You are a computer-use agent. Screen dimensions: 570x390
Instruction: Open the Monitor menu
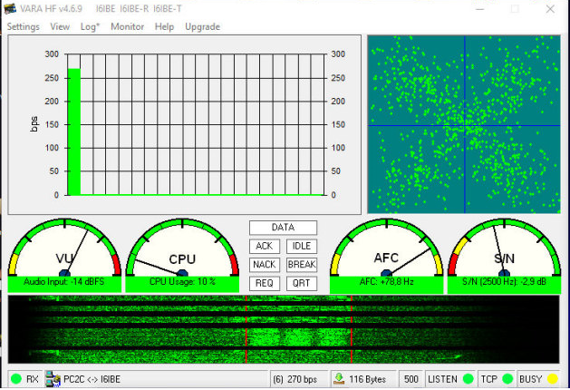click(127, 26)
